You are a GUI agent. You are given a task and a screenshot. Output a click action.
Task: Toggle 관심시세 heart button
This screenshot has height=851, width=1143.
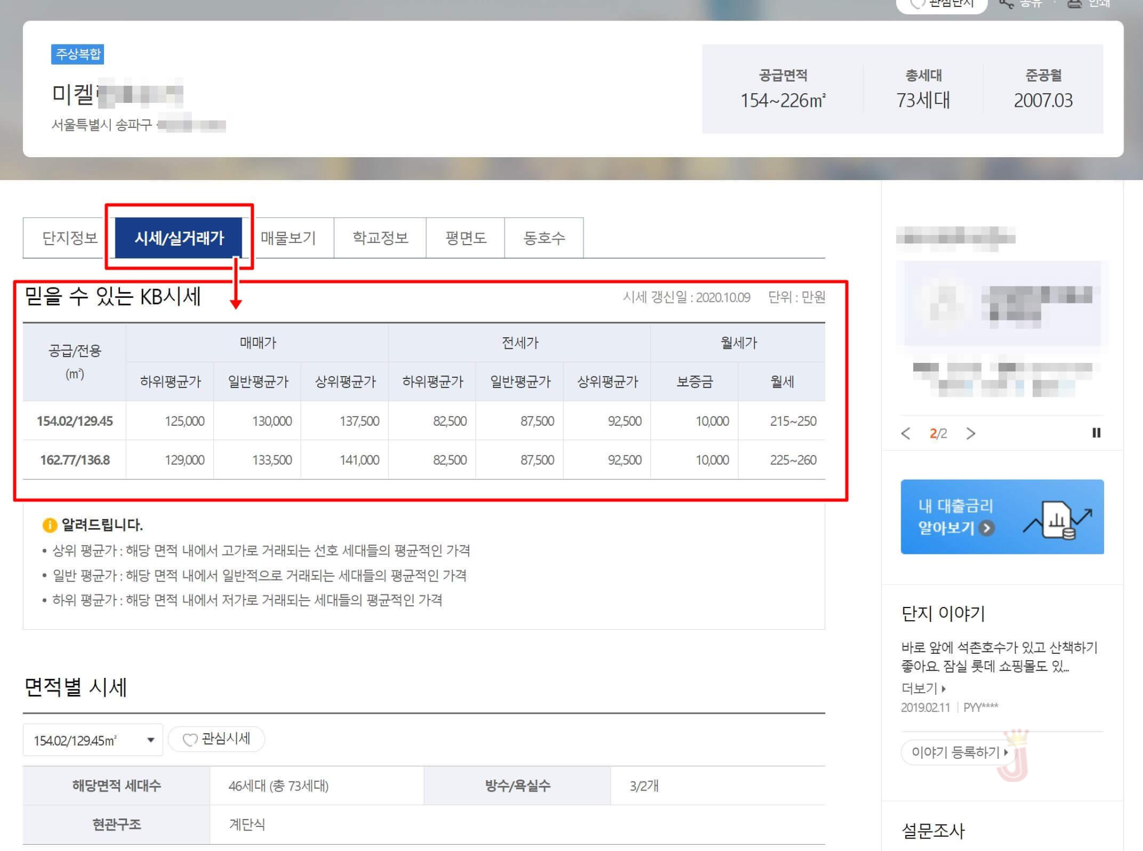(x=217, y=739)
